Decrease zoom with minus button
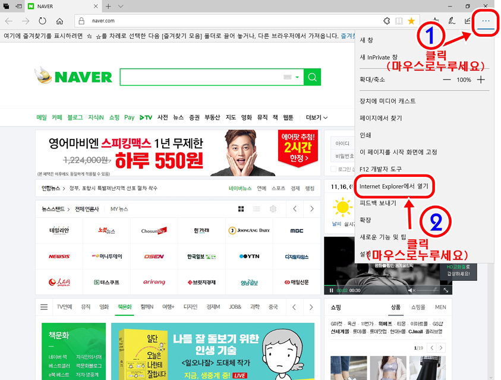 pos(447,80)
